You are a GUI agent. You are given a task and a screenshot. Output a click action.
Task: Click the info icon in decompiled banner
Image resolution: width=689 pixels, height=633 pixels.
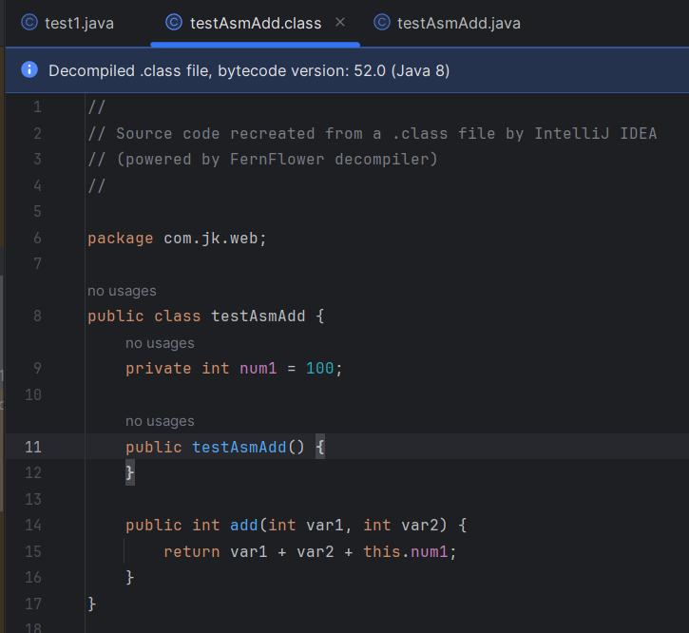tap(29, 70)
